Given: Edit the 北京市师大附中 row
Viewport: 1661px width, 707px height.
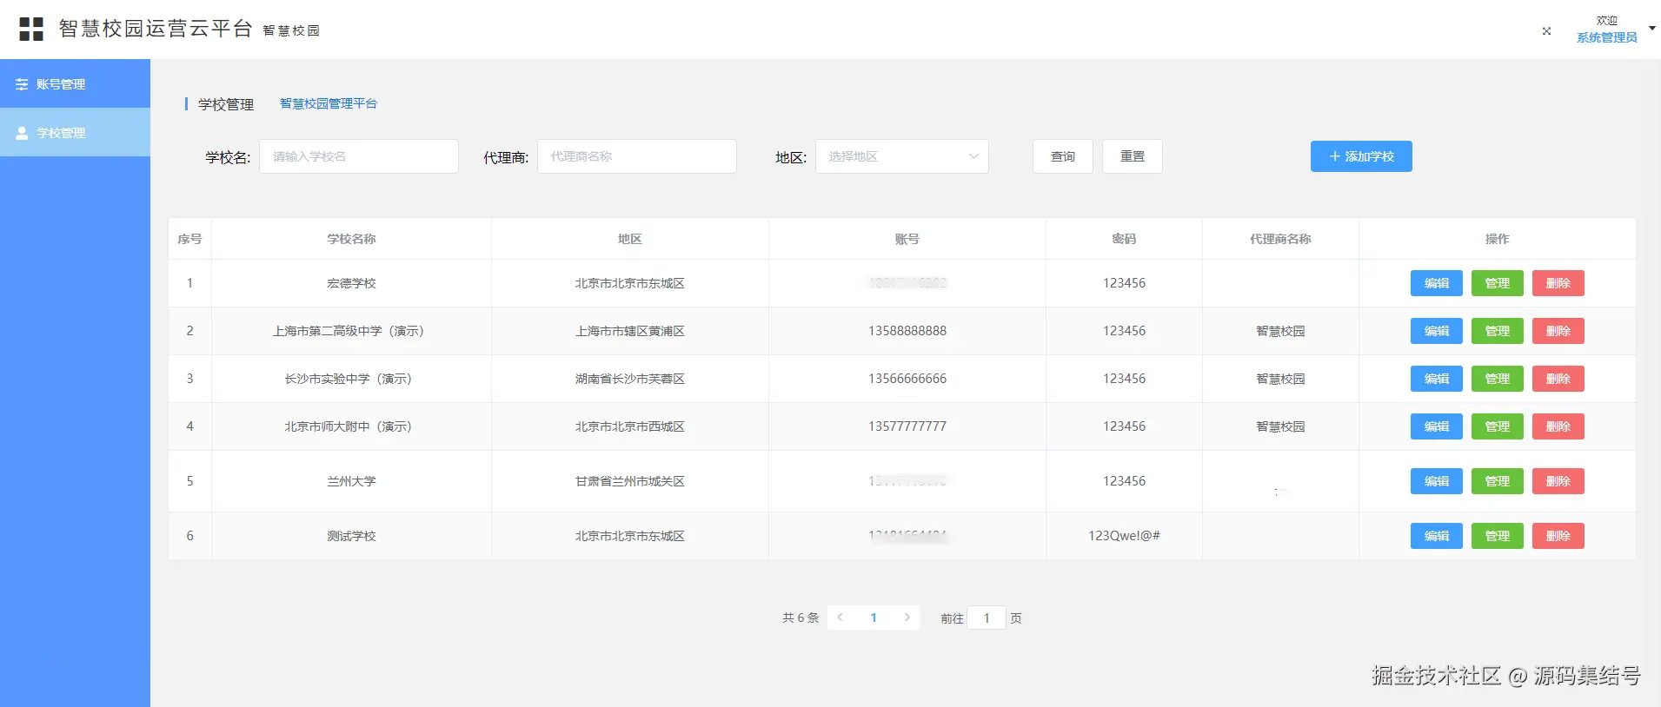Looking at the screenshot, I should click(1437, 426).
